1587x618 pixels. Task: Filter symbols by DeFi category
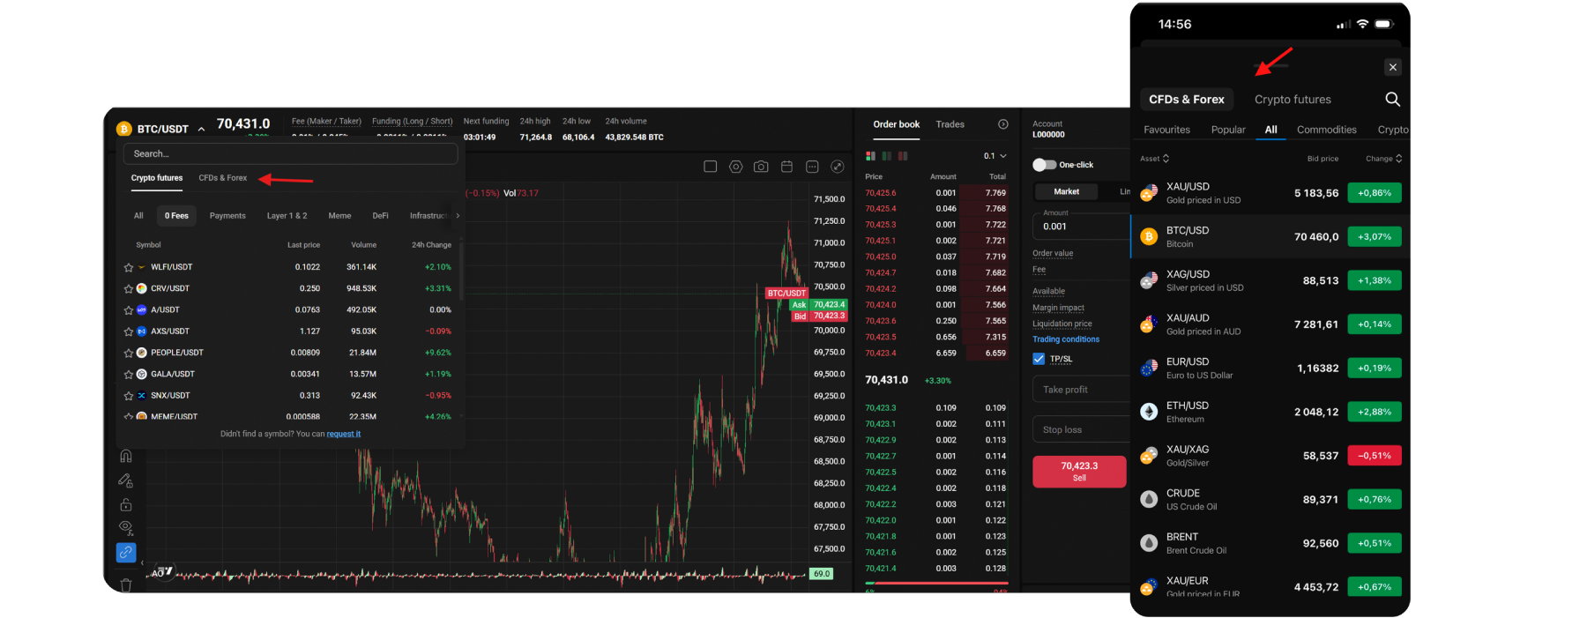[380, 216]
